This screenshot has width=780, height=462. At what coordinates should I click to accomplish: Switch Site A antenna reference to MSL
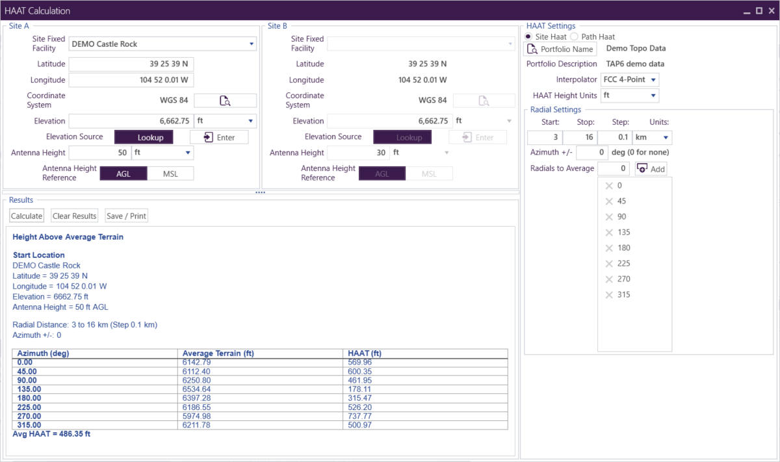(171, 173)
